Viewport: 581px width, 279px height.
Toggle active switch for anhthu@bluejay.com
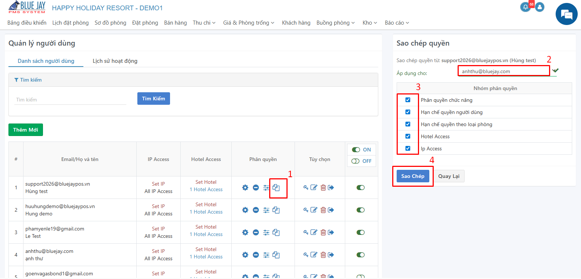click(x=361, y=255)
